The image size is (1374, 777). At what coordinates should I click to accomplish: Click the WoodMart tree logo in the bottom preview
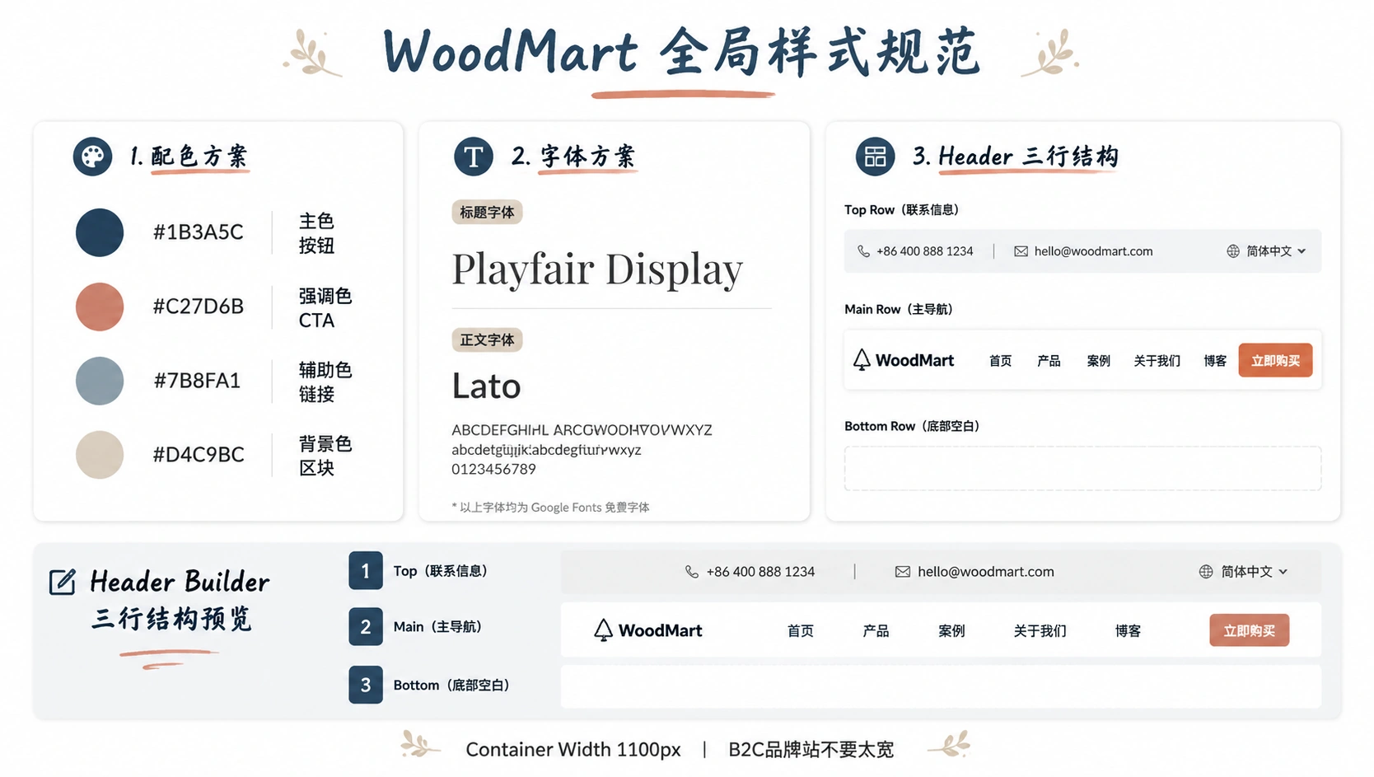[603, 630]
